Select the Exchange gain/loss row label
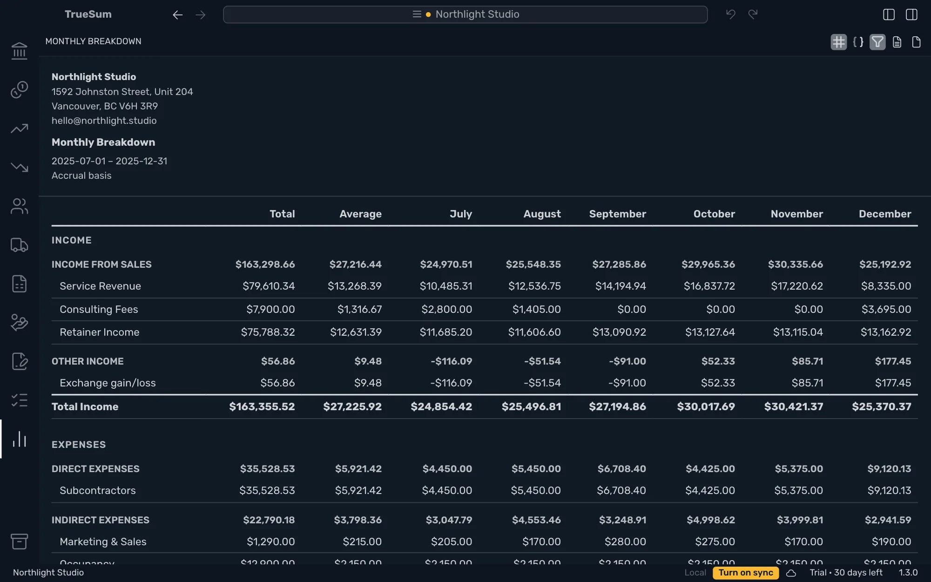This screenshot has width=931, height=582. pyautogui.click(x=108, y=383)
